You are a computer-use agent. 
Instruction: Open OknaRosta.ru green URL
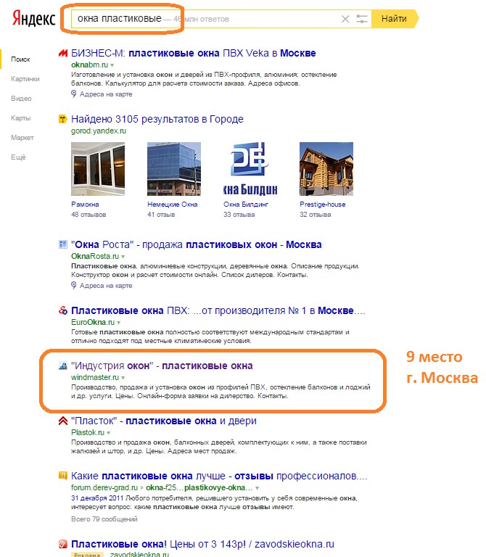(95, 256)
